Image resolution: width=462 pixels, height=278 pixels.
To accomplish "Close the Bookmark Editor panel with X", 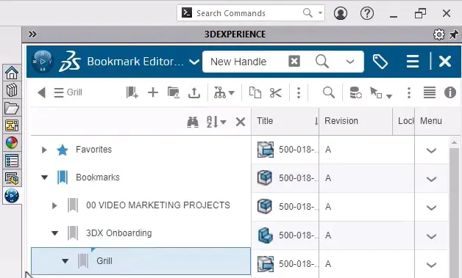I will pyautogui.click(x=445, y=62).
